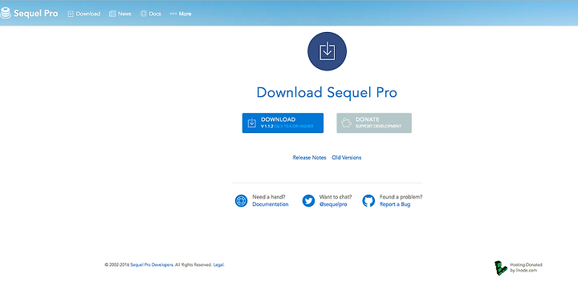This screenshot has height=290, width=578.
Task: Click the GitHub octocat icon
Action: (368, 200)
